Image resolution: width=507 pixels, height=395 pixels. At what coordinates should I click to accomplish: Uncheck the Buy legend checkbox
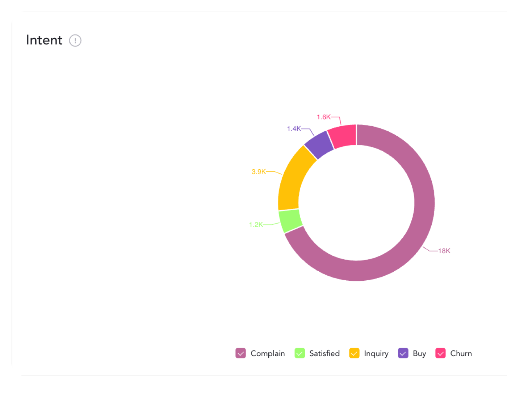click(x=403, y=353)
